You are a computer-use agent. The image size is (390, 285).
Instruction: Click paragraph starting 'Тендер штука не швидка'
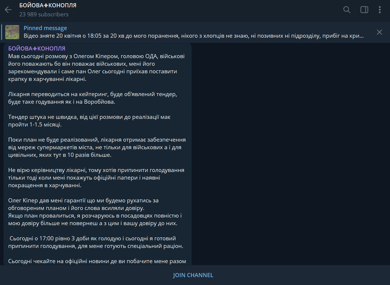click(89, 121)
